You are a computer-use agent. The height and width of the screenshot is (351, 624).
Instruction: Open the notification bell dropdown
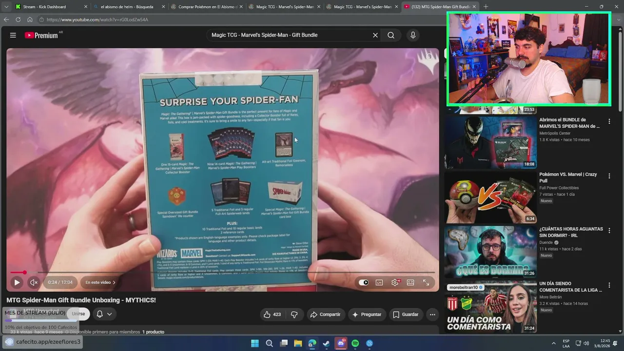tap(104, 314)
